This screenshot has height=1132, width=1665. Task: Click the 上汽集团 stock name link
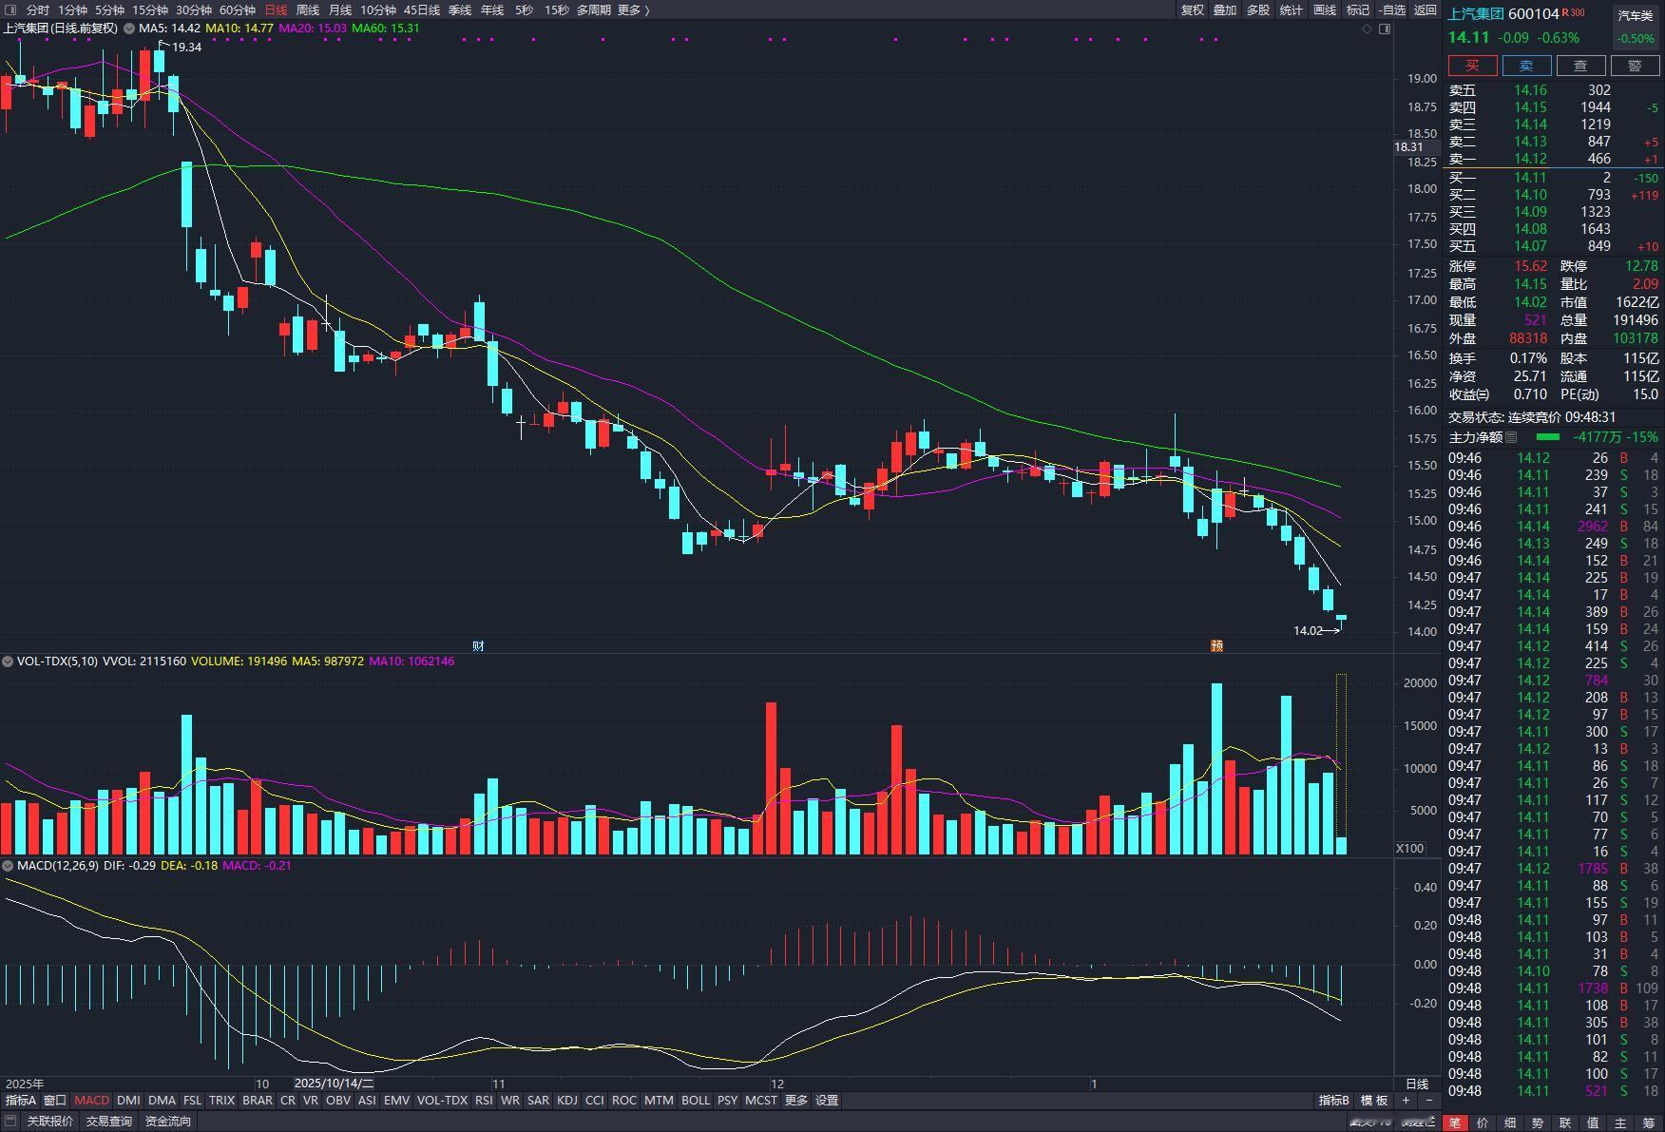pyautogui.click(x=1476, y=13)
